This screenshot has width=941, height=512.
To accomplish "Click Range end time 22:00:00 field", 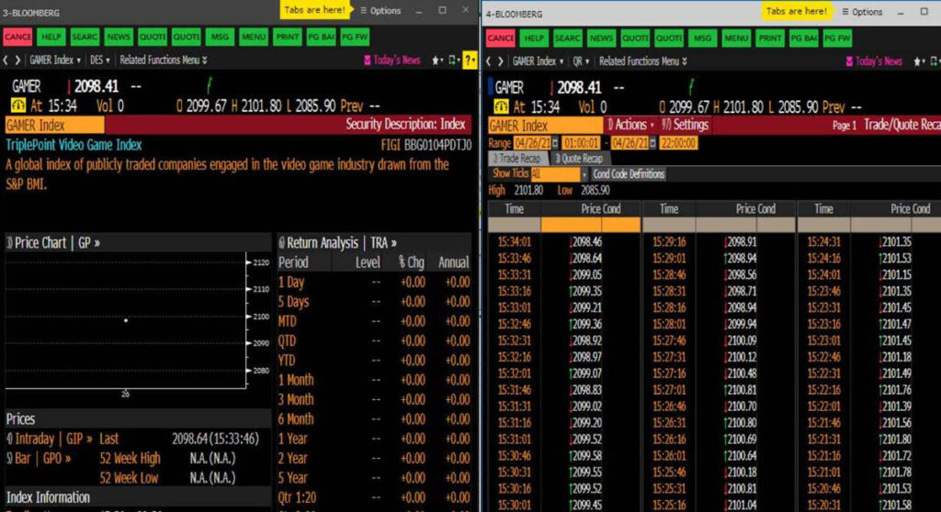I will pyautogui.click(x=678, y=143).
